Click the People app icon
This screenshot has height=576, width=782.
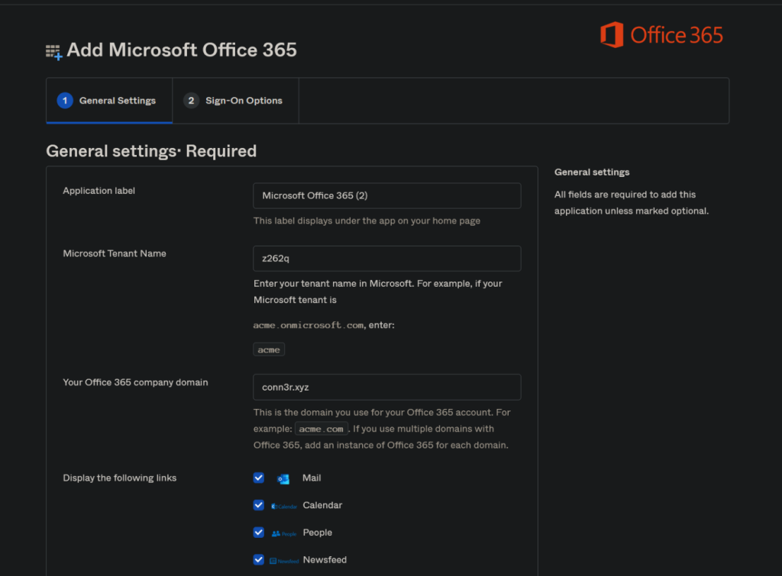[x=283, y=533]
